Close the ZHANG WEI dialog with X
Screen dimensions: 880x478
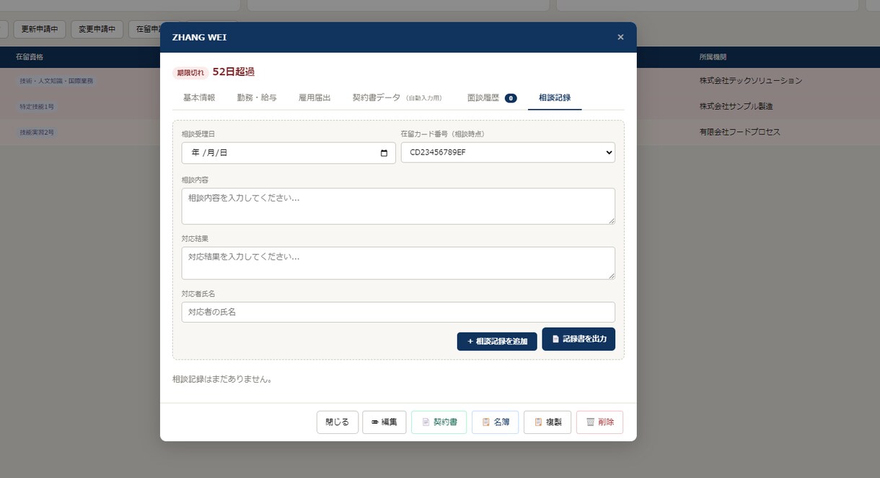pyautogui.click(x=620, y=38)
